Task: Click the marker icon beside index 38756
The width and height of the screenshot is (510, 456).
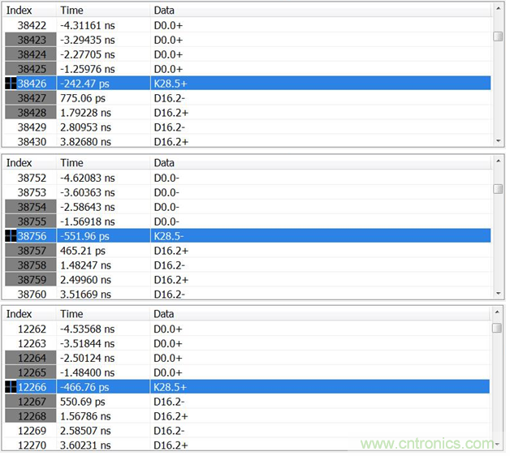Action: pyautogui.click(x=11, y=235)
